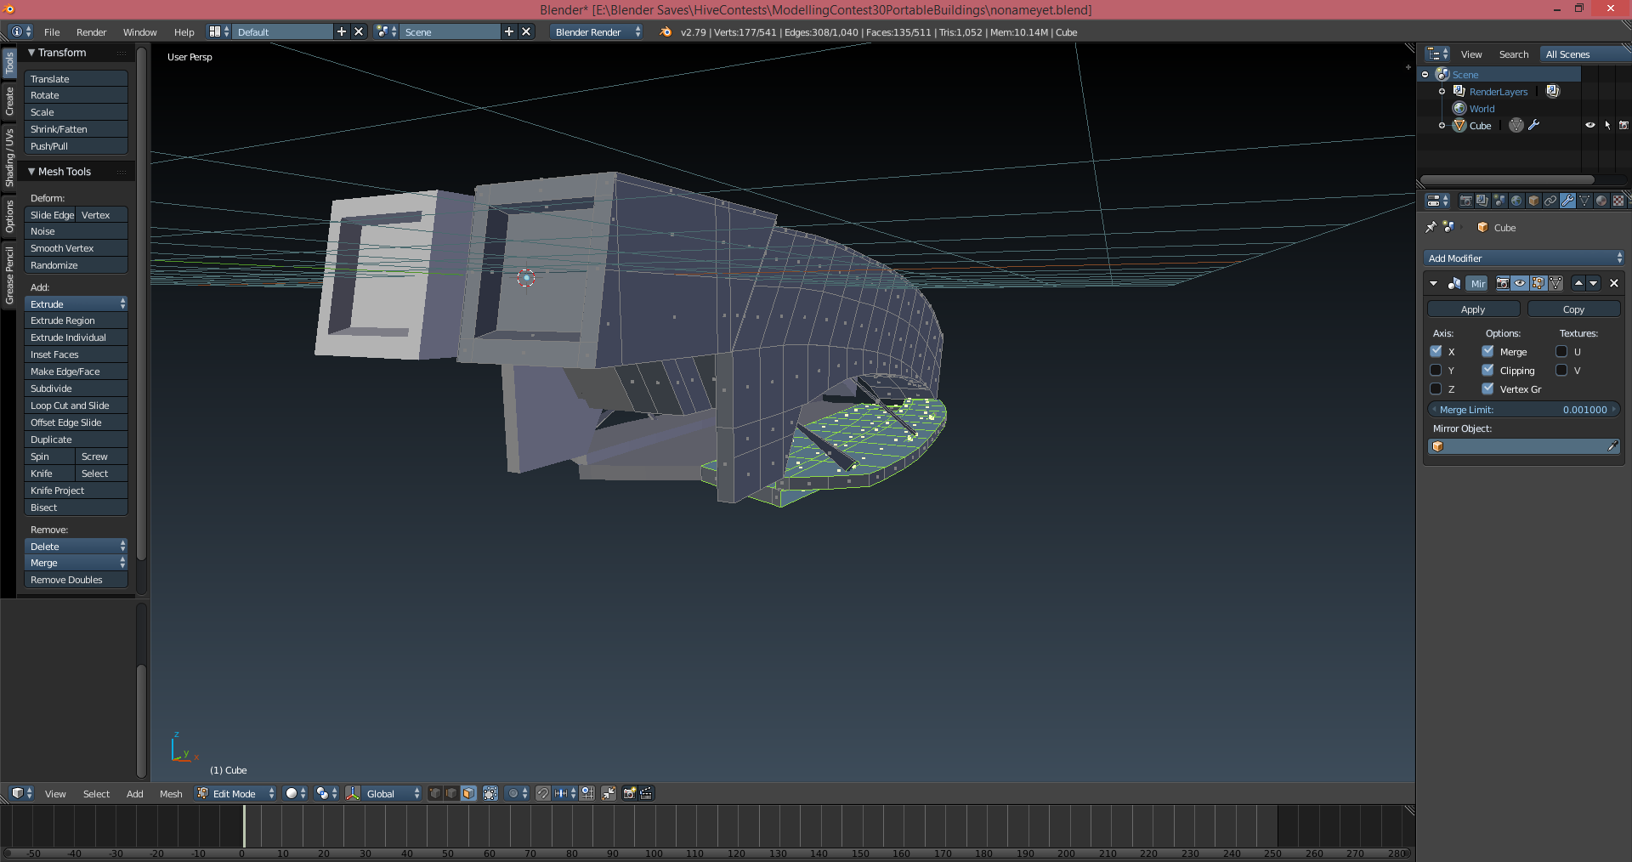Toggle the U textures checkbox
Viewport: 1632px width, 862px height.
pyautogui.click(x=1561, y=351)
